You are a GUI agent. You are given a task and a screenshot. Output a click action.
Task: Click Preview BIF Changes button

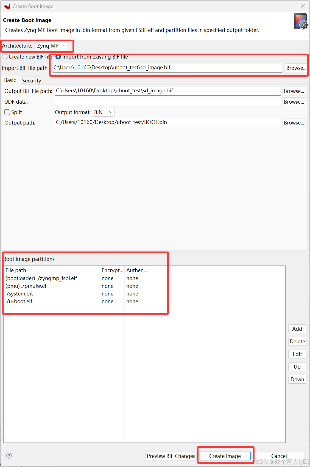coord(171,456)
